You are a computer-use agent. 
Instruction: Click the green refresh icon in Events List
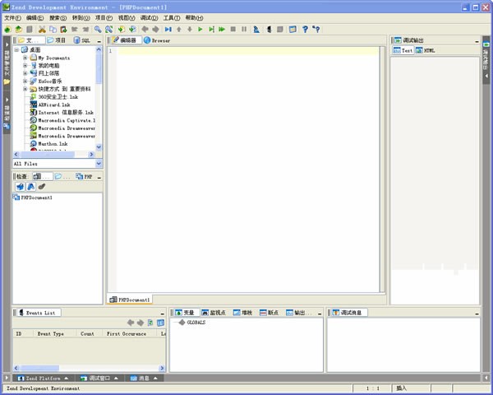[150, 323]
